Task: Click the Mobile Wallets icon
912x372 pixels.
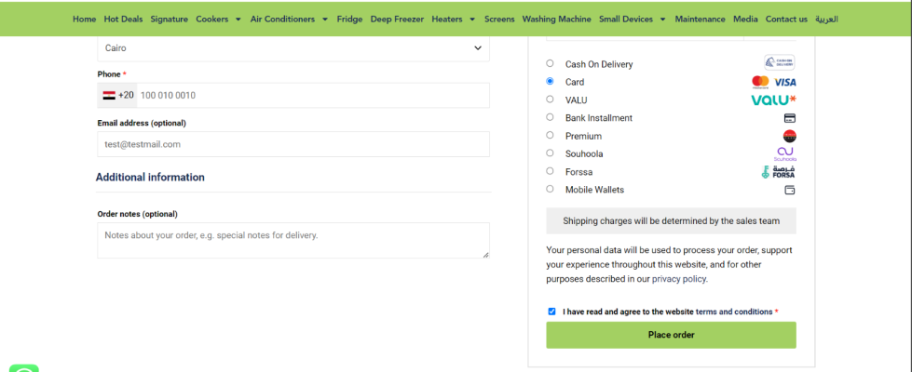Action: (x=789, y=190)
